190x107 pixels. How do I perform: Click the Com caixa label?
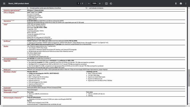tap(89, 92)
